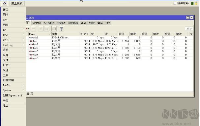Click 创建Supout.rif menu item
Viewport: 200px width, 126px height.
point(13,95)
